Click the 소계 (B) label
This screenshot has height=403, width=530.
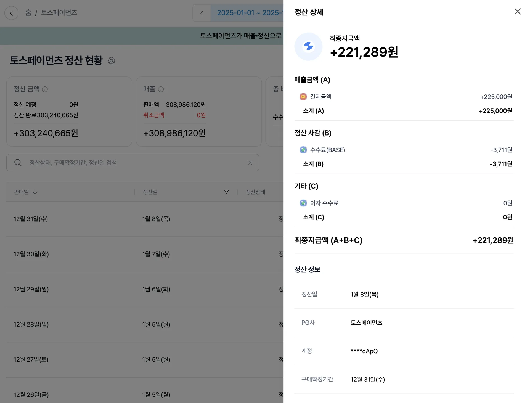tap(313, 164)
